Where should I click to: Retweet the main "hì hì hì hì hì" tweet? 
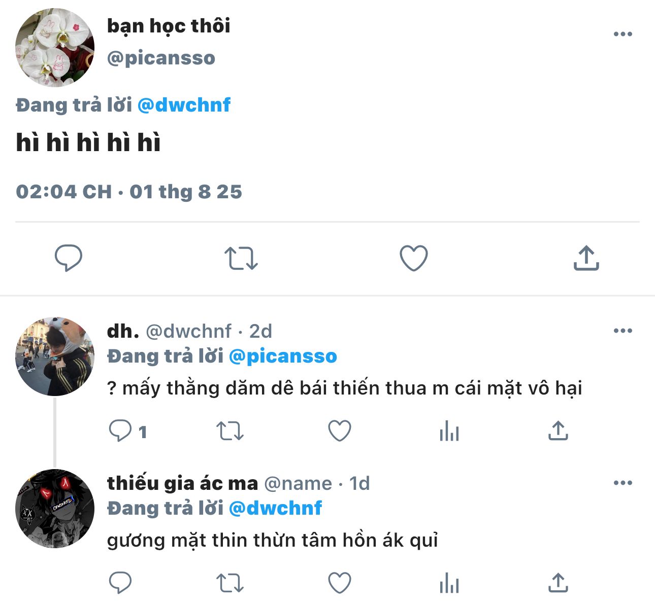[241, 258]
